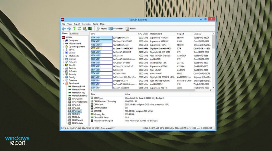The image size is (272, 151).
Task: Open the Tools menu
Action: tap(95, 24)
